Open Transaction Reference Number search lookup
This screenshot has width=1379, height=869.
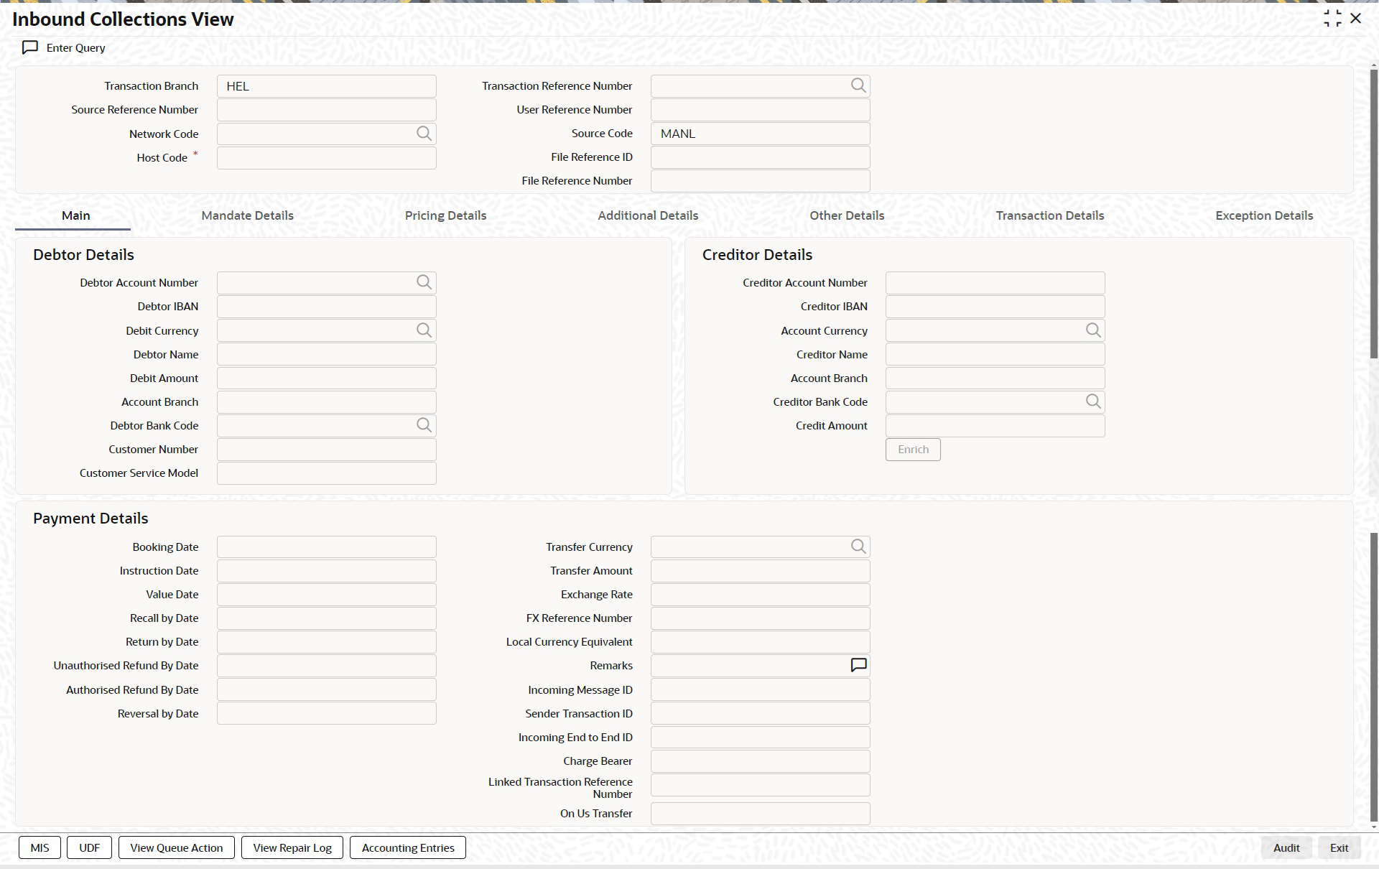coord(858,85)
